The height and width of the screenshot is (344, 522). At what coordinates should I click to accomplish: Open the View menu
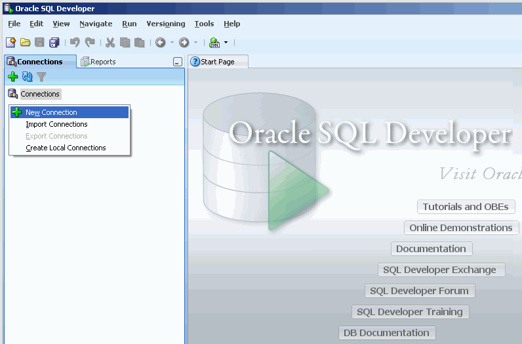[x=61, y=24]
